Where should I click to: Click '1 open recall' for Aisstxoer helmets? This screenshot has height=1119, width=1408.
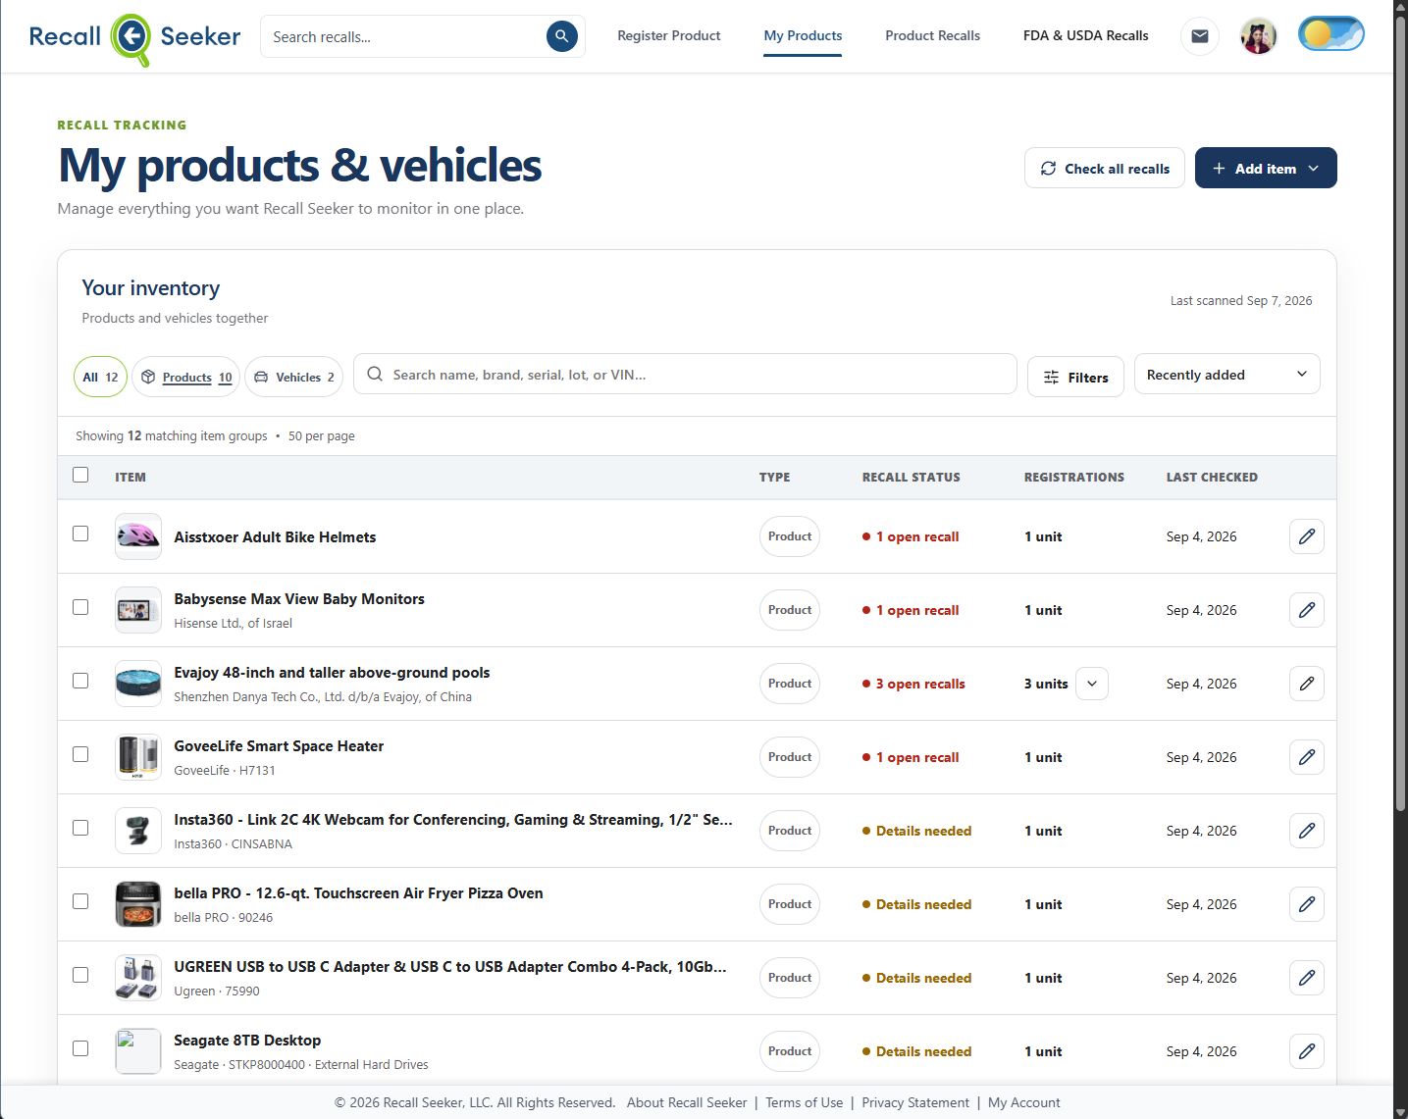click(911, 536)
